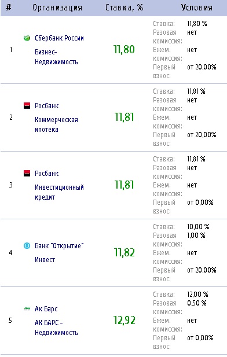Viewport: 227px width, 357px height.
Task: Open the Банк "Открытие" link
Action: [x=59, y=246]
